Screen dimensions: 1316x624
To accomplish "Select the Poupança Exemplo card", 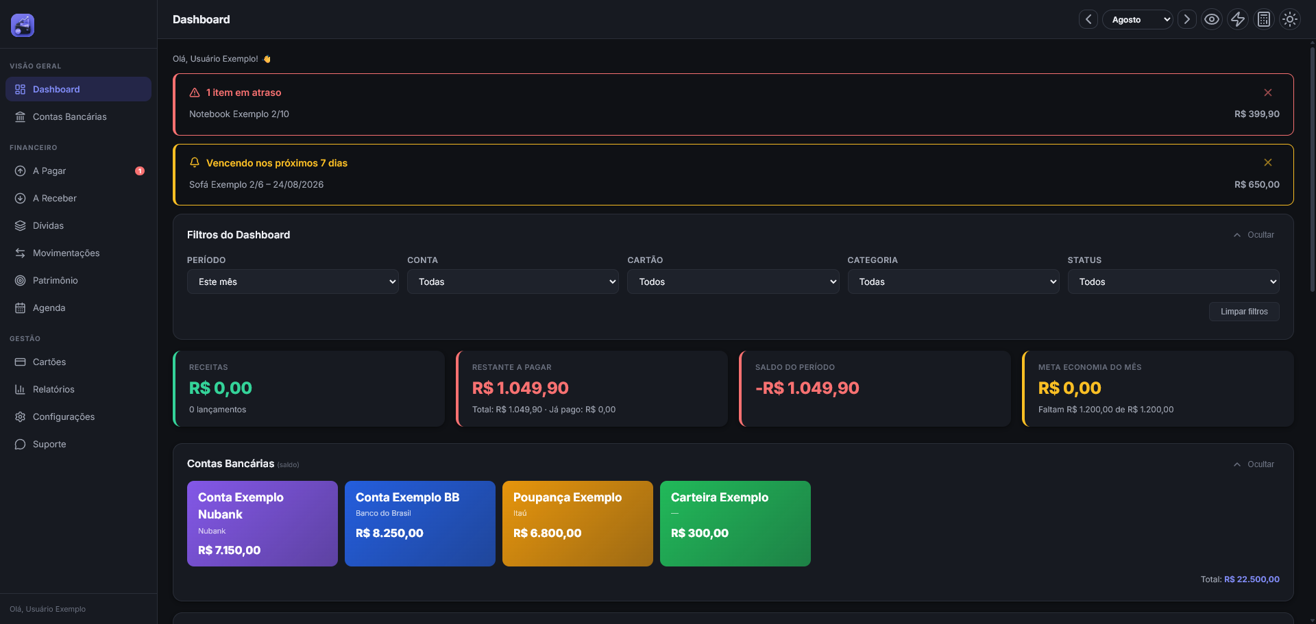I will 578,523.
